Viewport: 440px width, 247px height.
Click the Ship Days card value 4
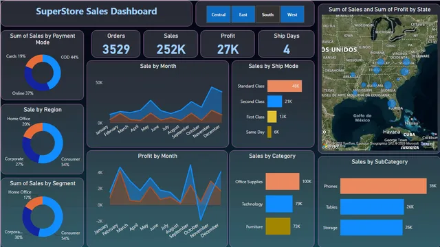(x=286, y=49)
